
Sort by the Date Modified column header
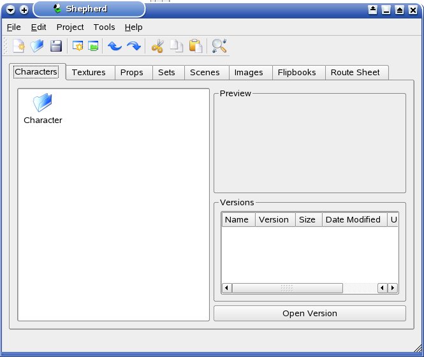click(x=355, y=219)
